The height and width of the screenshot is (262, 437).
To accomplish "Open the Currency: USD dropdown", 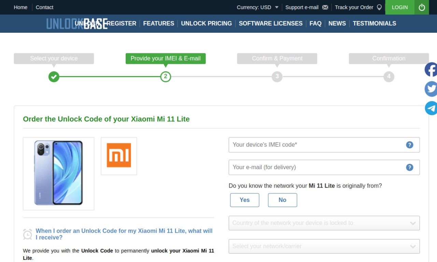I will click(x=258, y=7).
